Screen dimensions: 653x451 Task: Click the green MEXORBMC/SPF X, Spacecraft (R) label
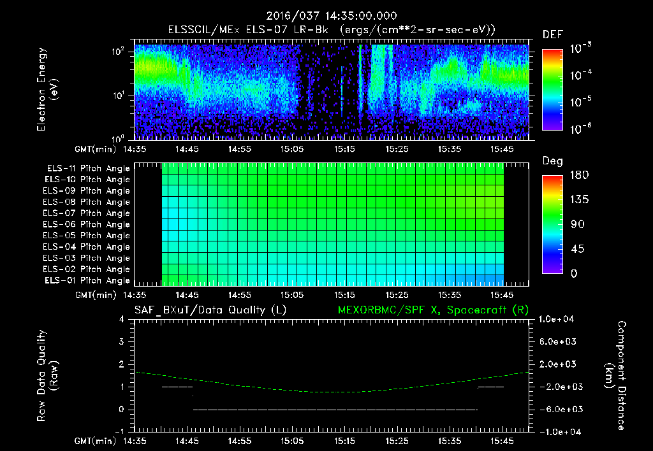click(x=433, y=310)
